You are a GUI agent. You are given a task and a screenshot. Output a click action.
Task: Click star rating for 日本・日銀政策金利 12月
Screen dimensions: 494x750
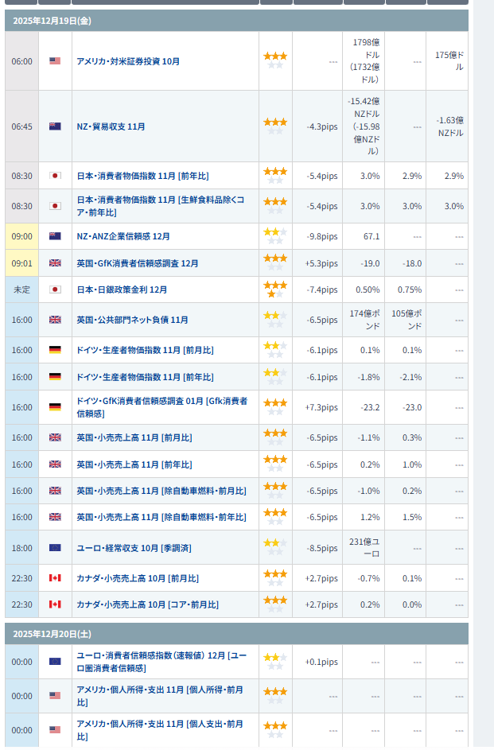tap(275, 290)
